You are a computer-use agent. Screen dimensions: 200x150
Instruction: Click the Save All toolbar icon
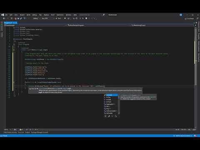click(x=21, y=18)
